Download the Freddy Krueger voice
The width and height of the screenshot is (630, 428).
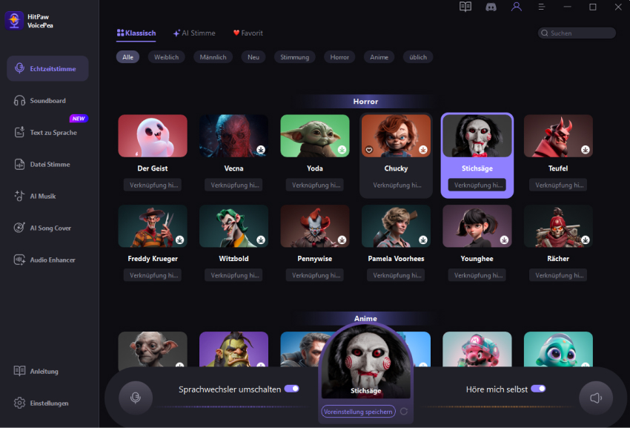coord(179,240)
